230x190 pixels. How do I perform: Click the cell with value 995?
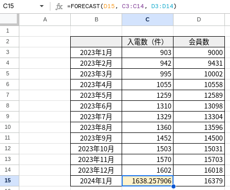click(x=148, y=74)
